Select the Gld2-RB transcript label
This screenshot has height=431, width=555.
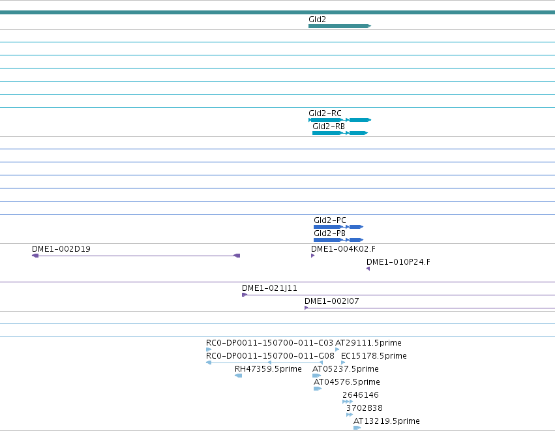tap(329, 126)
